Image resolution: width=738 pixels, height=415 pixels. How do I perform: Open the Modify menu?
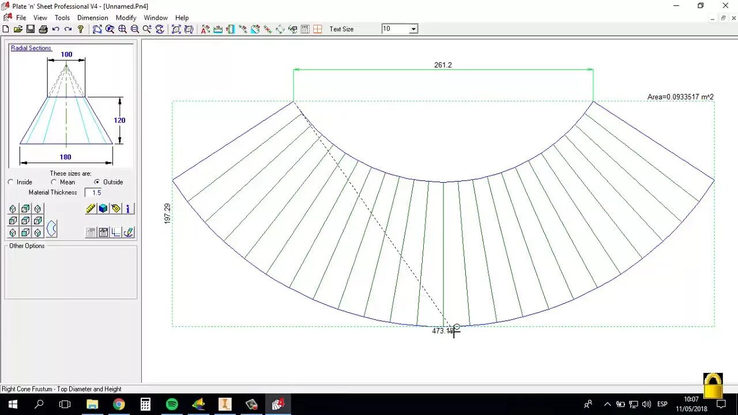(126, 17)
